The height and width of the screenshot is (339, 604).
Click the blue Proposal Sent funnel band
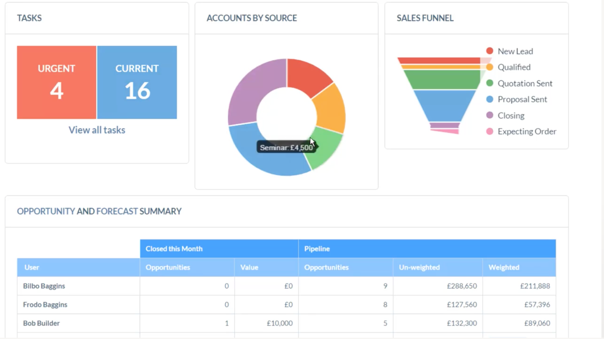[x=444, y=106]
